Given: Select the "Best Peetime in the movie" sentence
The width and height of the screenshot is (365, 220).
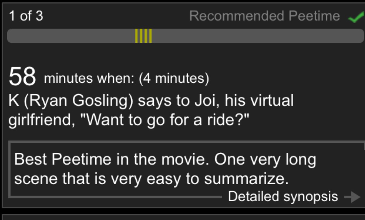Looking at the screenshot, I should [110, 159].
